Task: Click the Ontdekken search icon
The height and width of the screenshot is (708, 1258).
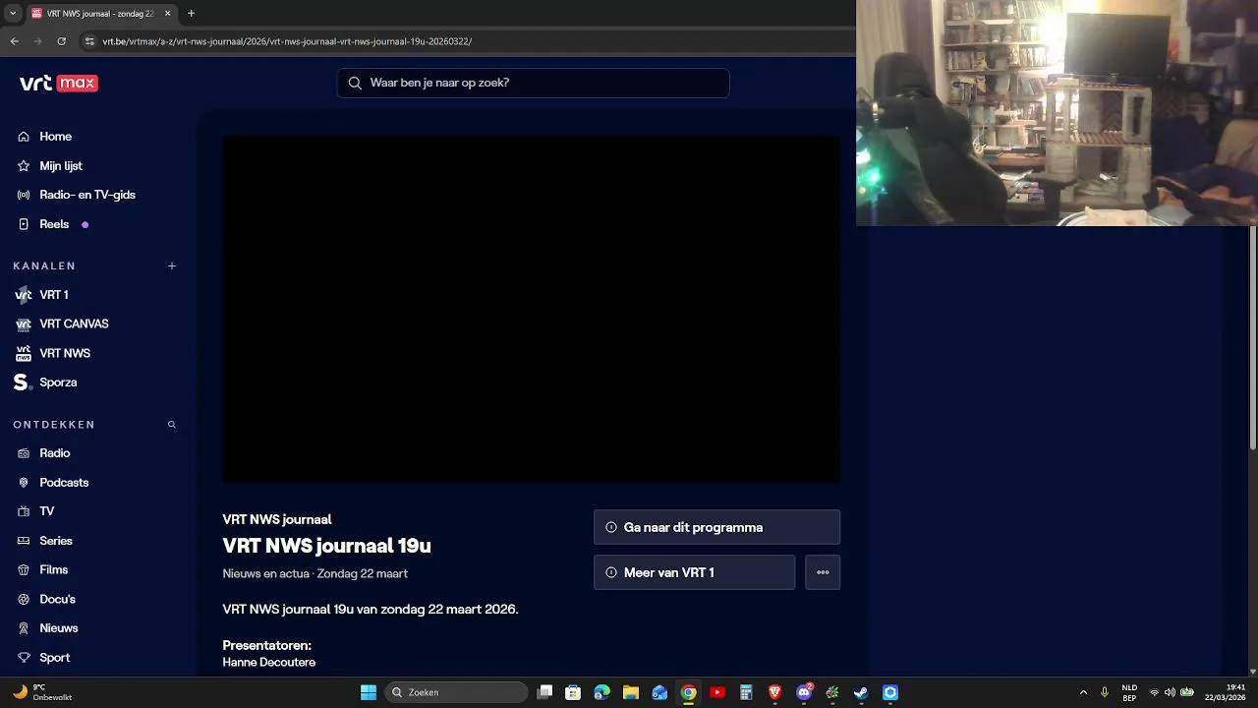Action: click(172, 425)
